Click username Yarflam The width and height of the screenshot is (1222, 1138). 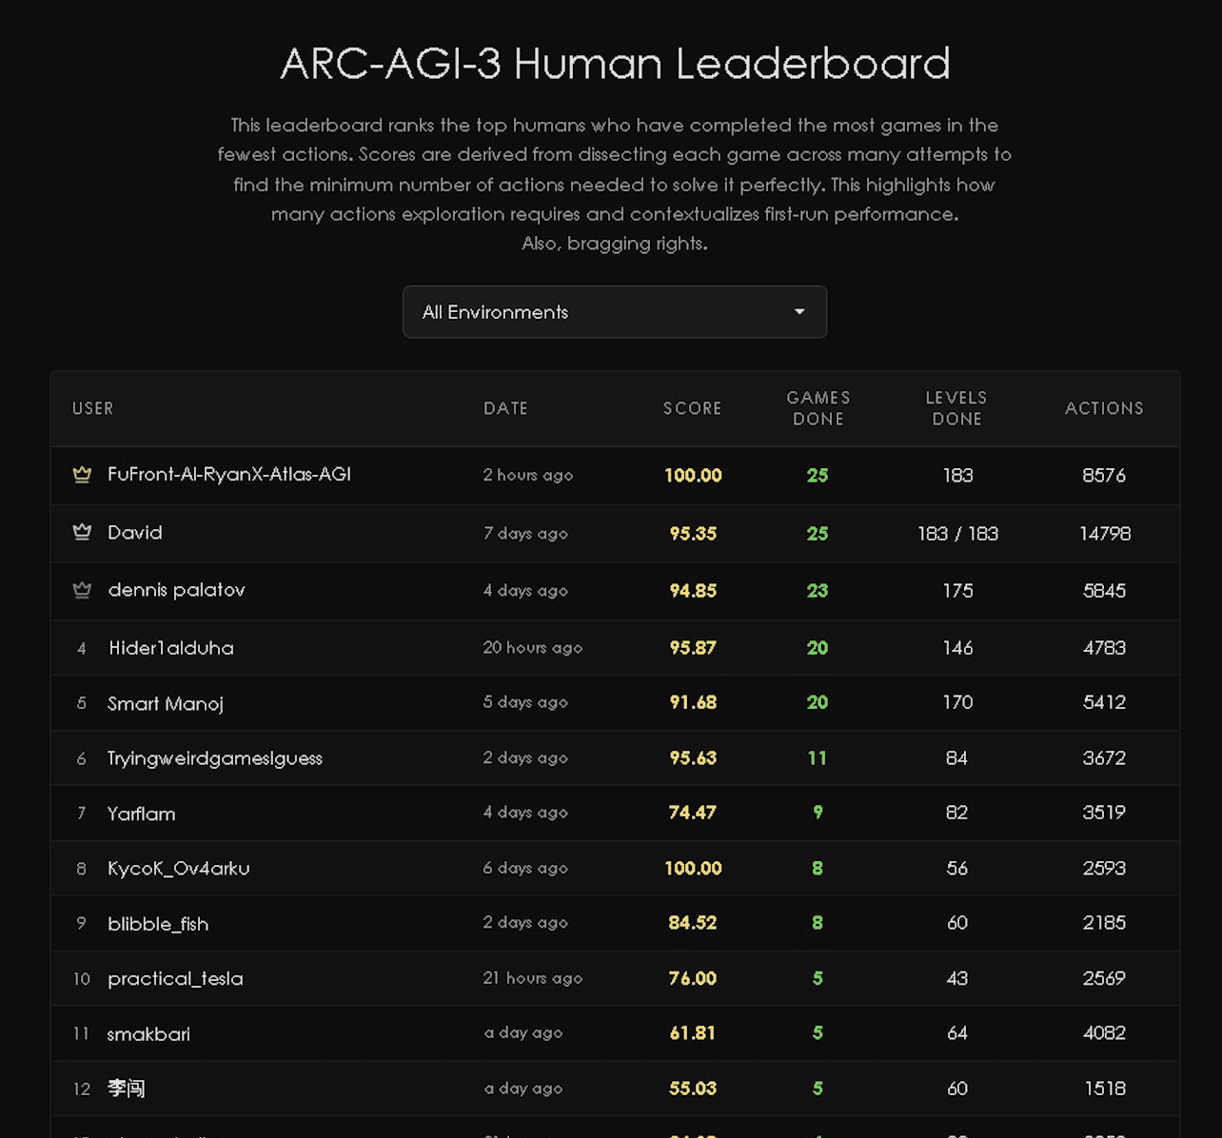[x=142, y=814]
